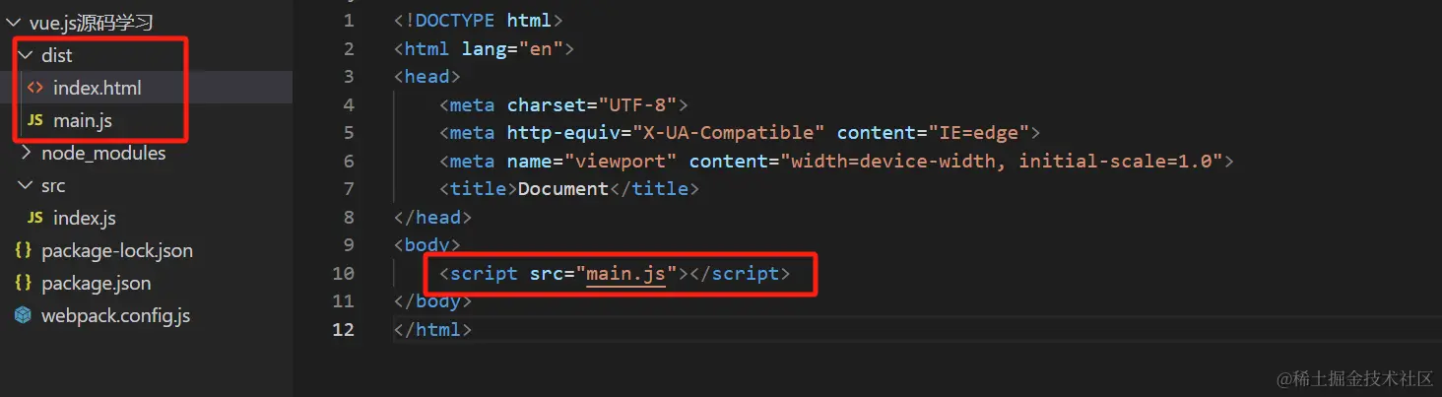Click line number 1 in the gutter

point(349,21)
